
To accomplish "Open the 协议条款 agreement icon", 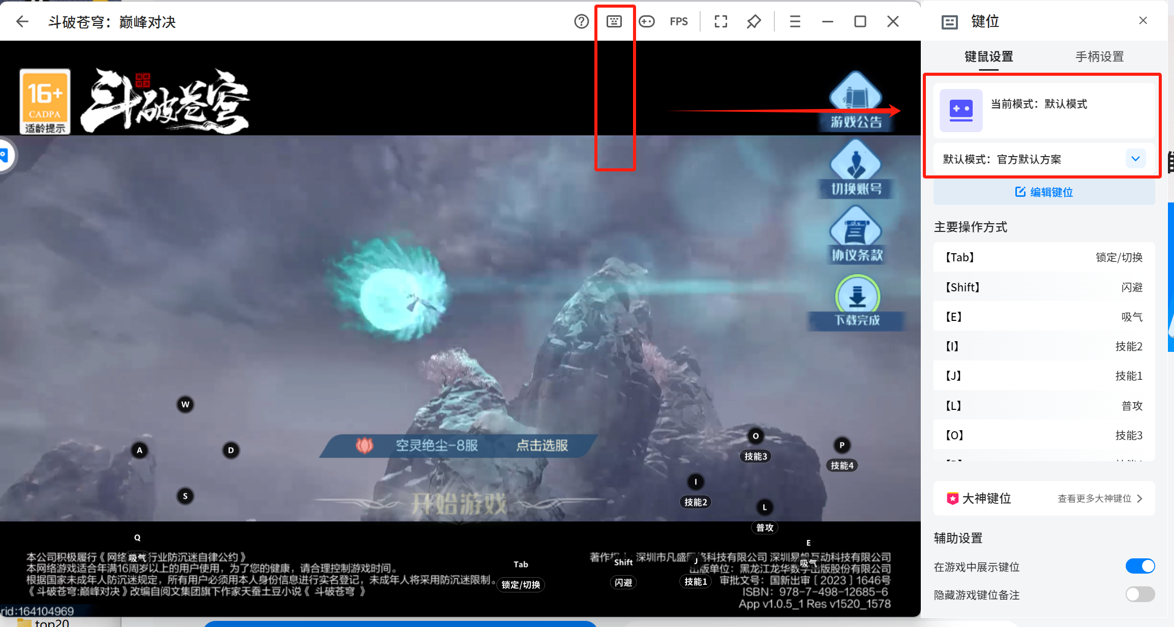I will click(857, 235).
